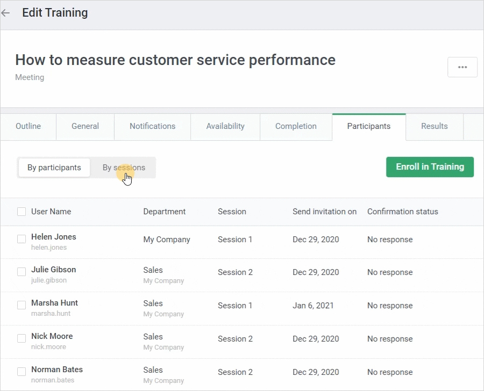Image resolution: width=484 pixels, height=391 pixels.
Task: Switch view to By sessions
Action: coord(124,168)
